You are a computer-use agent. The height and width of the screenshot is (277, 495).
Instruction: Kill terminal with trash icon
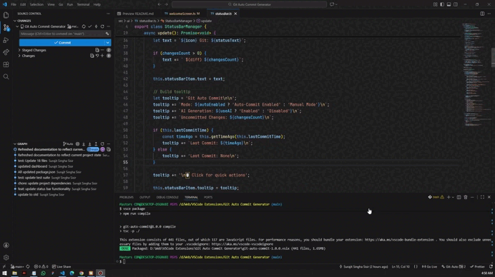(x=466, y=197)
